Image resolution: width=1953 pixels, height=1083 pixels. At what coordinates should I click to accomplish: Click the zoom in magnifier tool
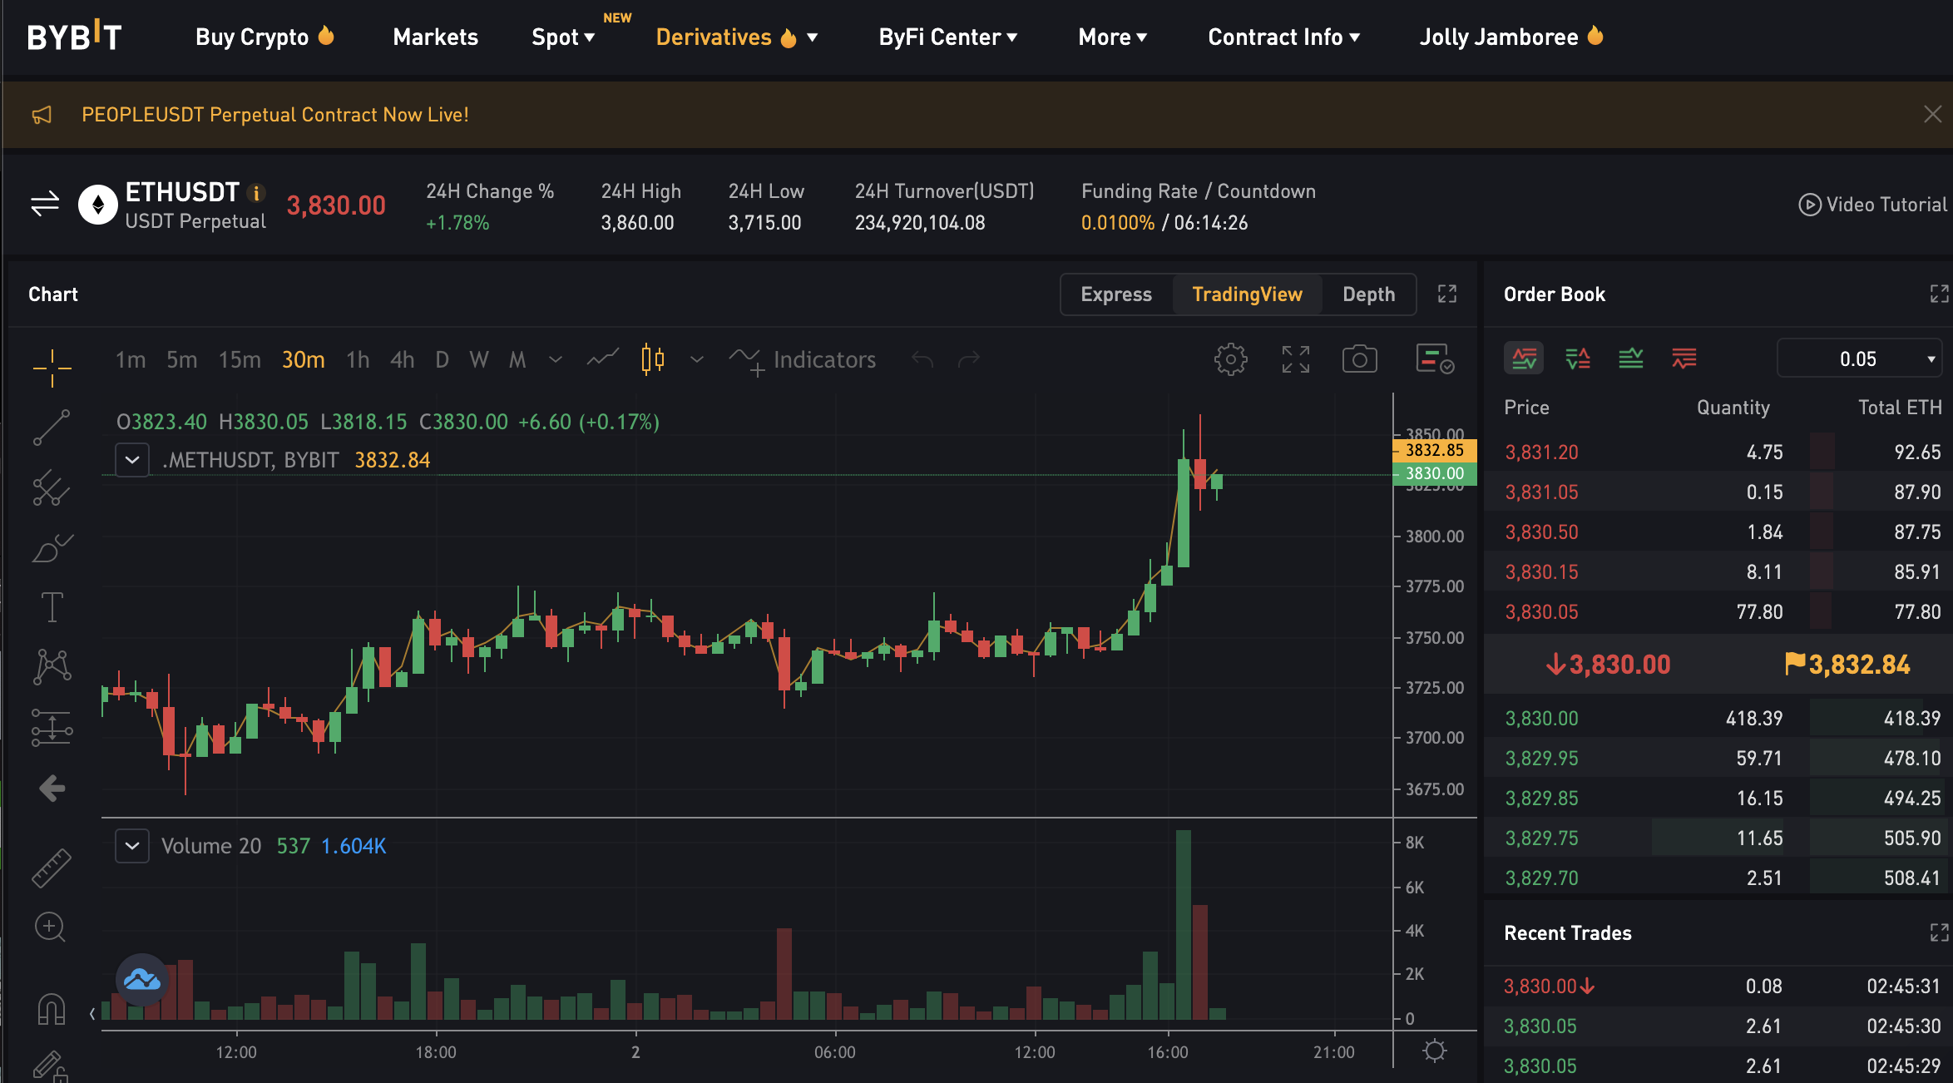[50, 927]
